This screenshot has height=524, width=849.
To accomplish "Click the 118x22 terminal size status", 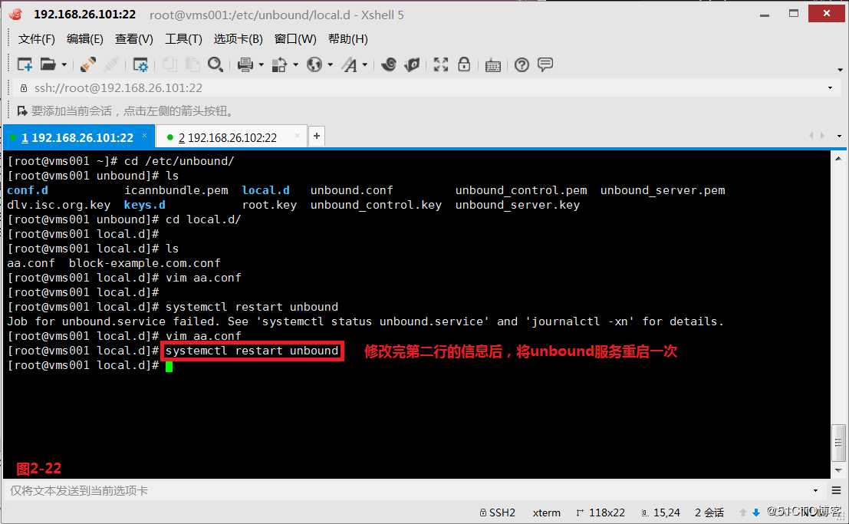I will click(601, 512).
